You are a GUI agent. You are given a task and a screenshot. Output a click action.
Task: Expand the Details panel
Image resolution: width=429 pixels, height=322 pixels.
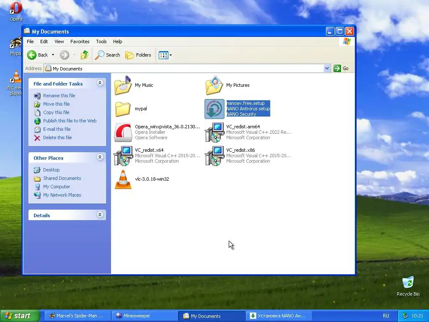pos(100,215)
